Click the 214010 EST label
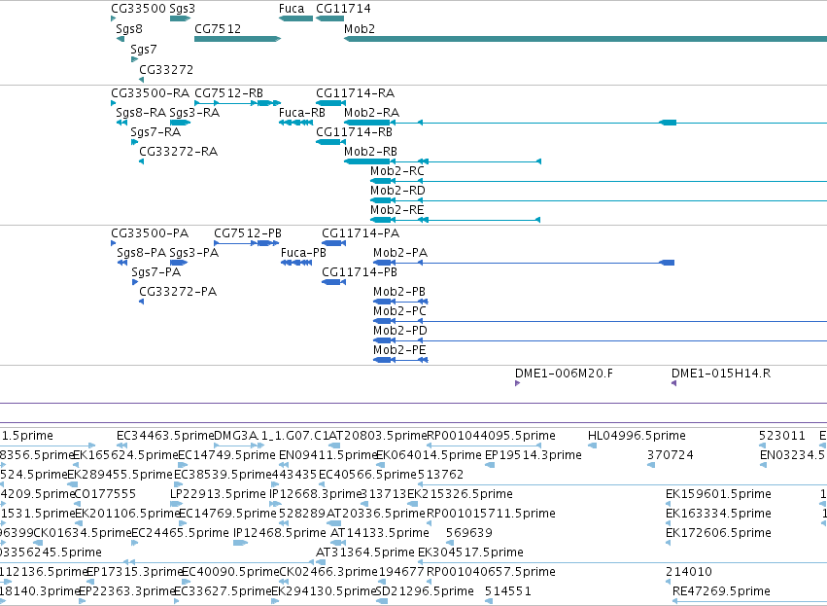This screenshot has width=827, height=606. (x=689, y=572)
